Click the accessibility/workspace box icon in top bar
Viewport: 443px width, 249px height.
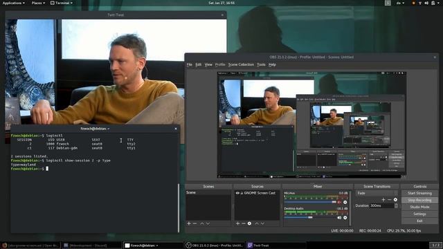[388, 3]
